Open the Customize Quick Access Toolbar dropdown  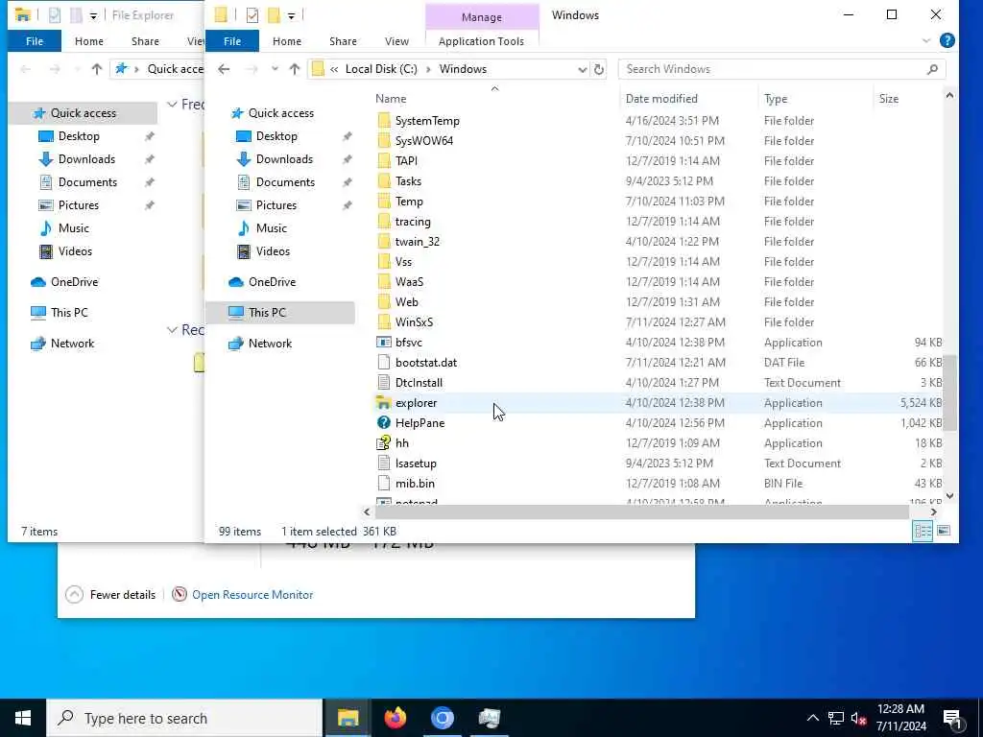point(292,15)
